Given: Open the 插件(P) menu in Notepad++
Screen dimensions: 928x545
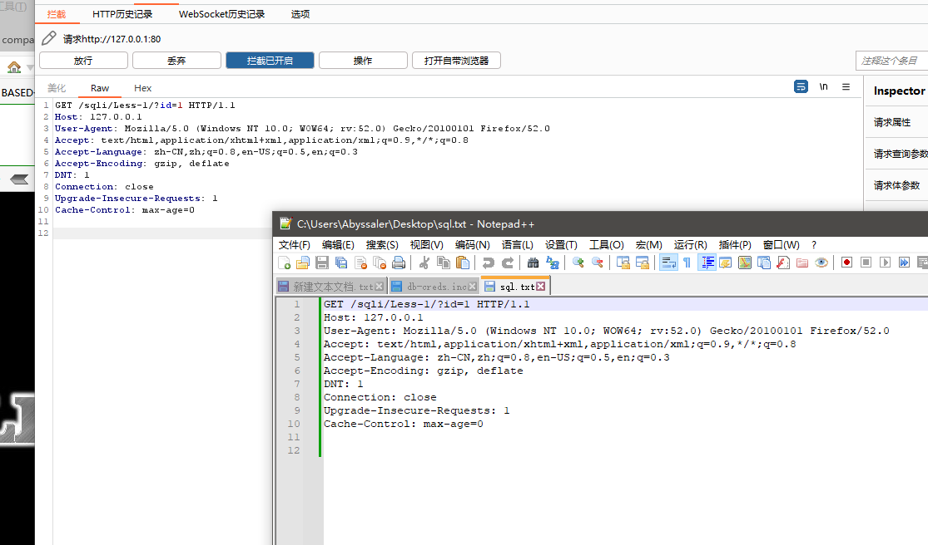Looking at the screenshot, I should coord(734,244).
